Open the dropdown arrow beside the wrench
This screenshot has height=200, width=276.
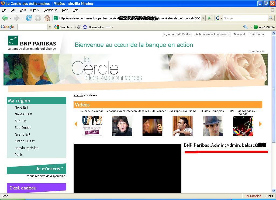251,27
